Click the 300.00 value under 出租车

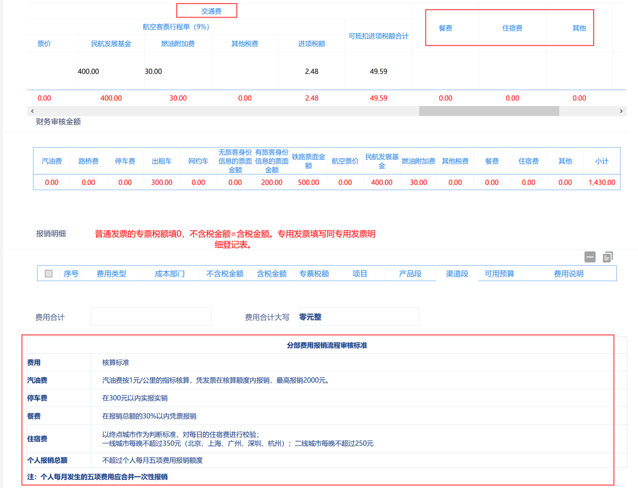162,182
